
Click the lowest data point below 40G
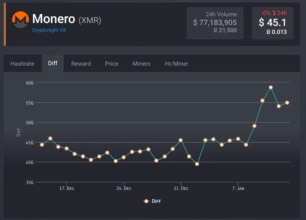click(x=197, y=164)
